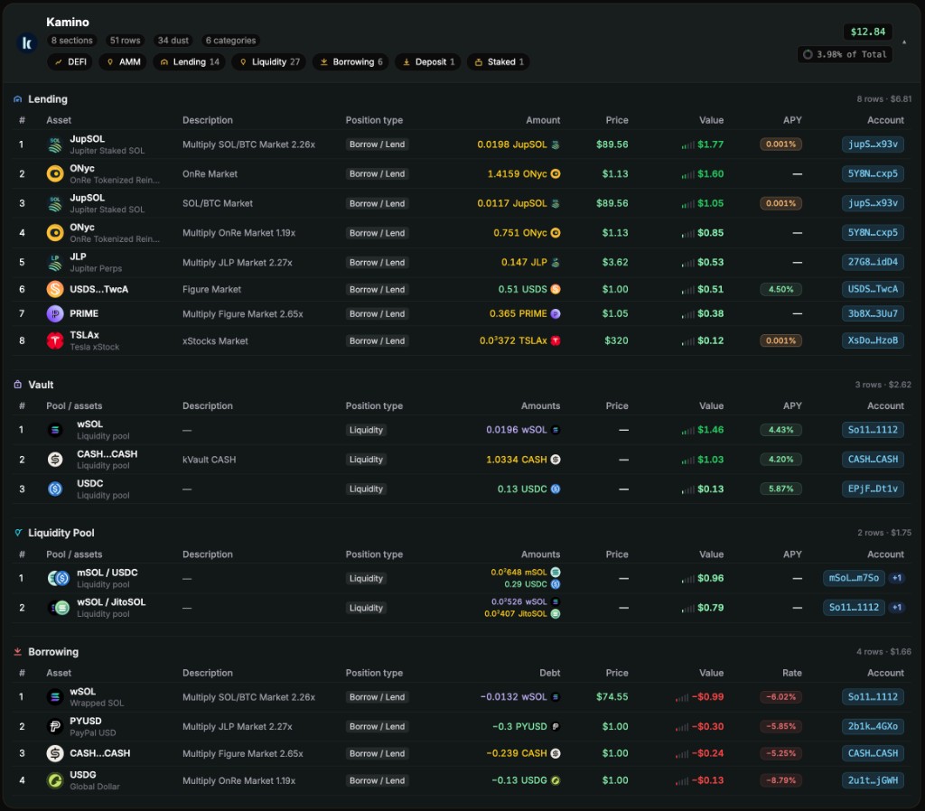Screen dimensions: 925x811
Task: Click Borrow / Lend tag in TSLAx row
Action: pyautogui.click(x=377, y=340)
